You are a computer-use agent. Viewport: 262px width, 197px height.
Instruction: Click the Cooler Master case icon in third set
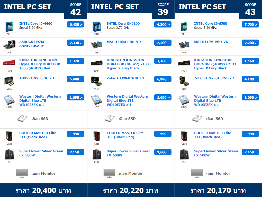pyautogui.click(x=184, y=136)
